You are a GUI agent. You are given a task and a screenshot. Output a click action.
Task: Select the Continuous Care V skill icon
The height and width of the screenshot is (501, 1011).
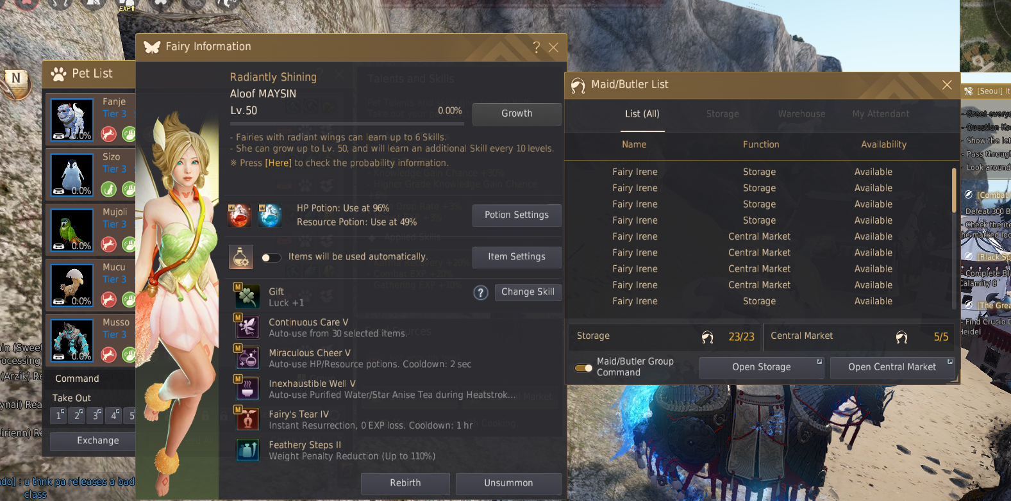247,327
